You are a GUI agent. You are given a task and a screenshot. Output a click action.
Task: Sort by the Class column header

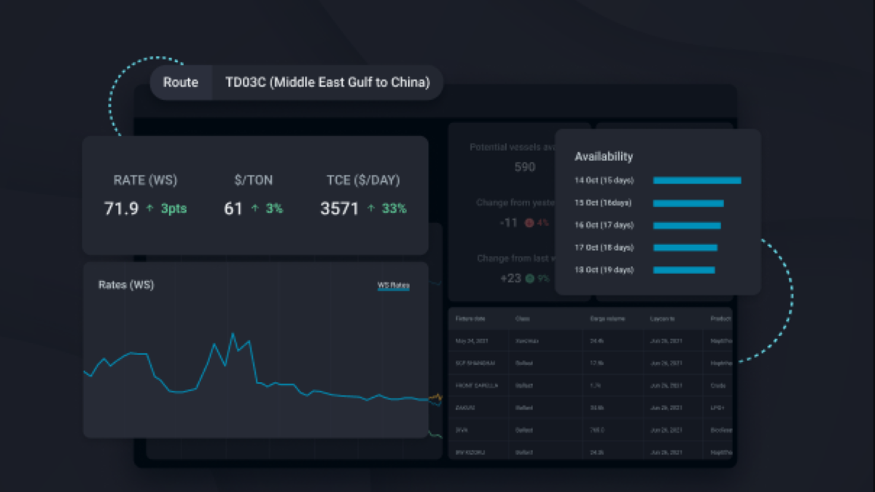pos(523,319)
